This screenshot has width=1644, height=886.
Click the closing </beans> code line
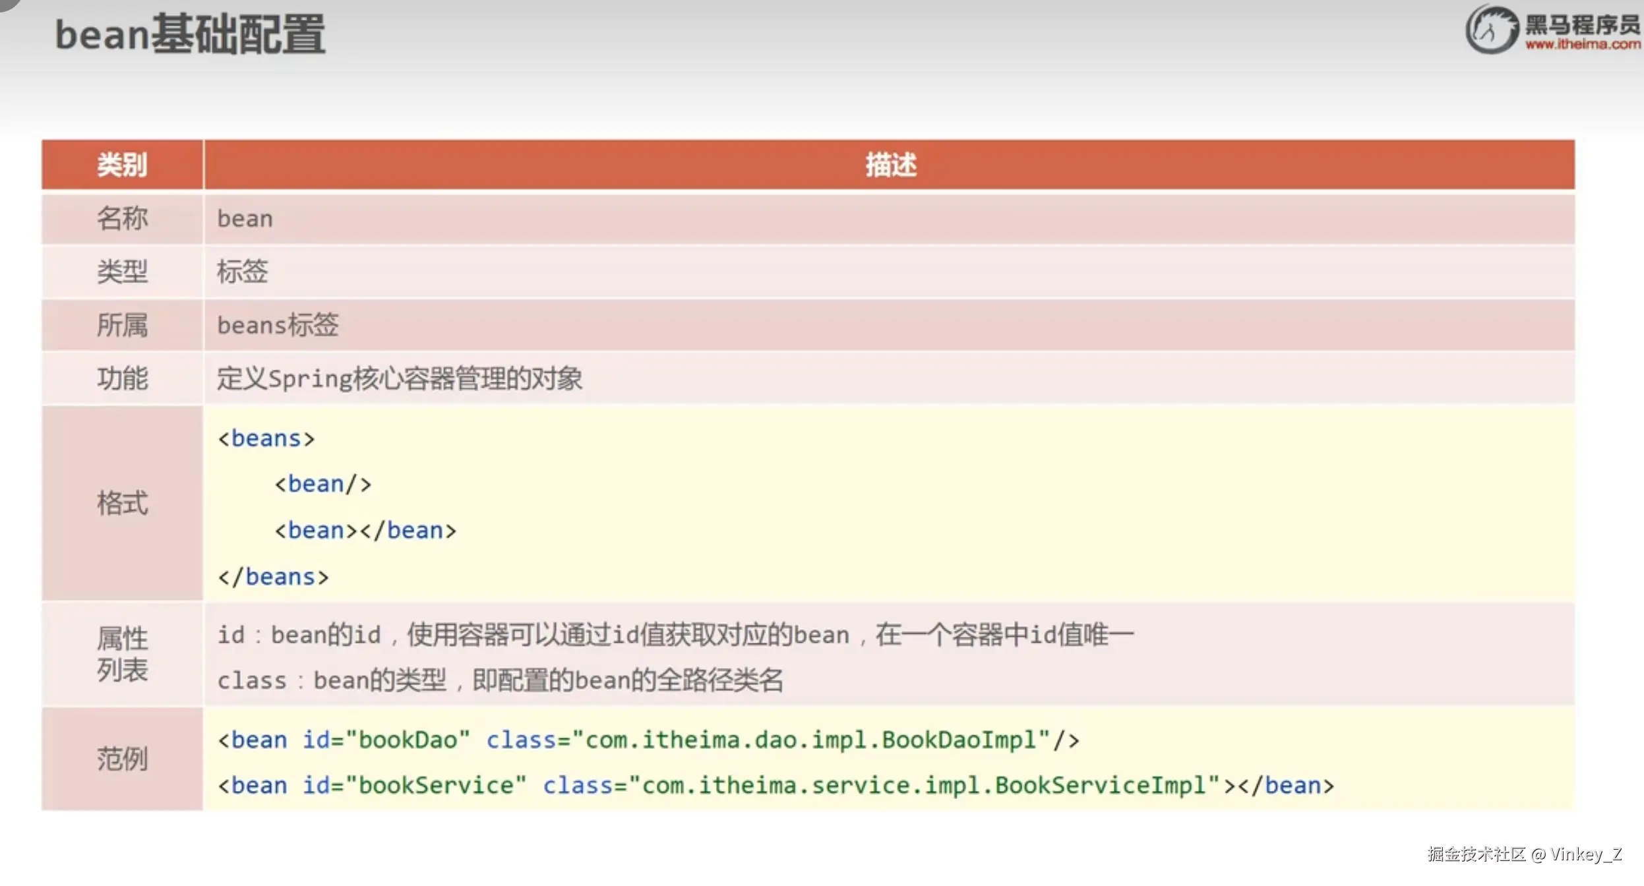click(273, 577)
